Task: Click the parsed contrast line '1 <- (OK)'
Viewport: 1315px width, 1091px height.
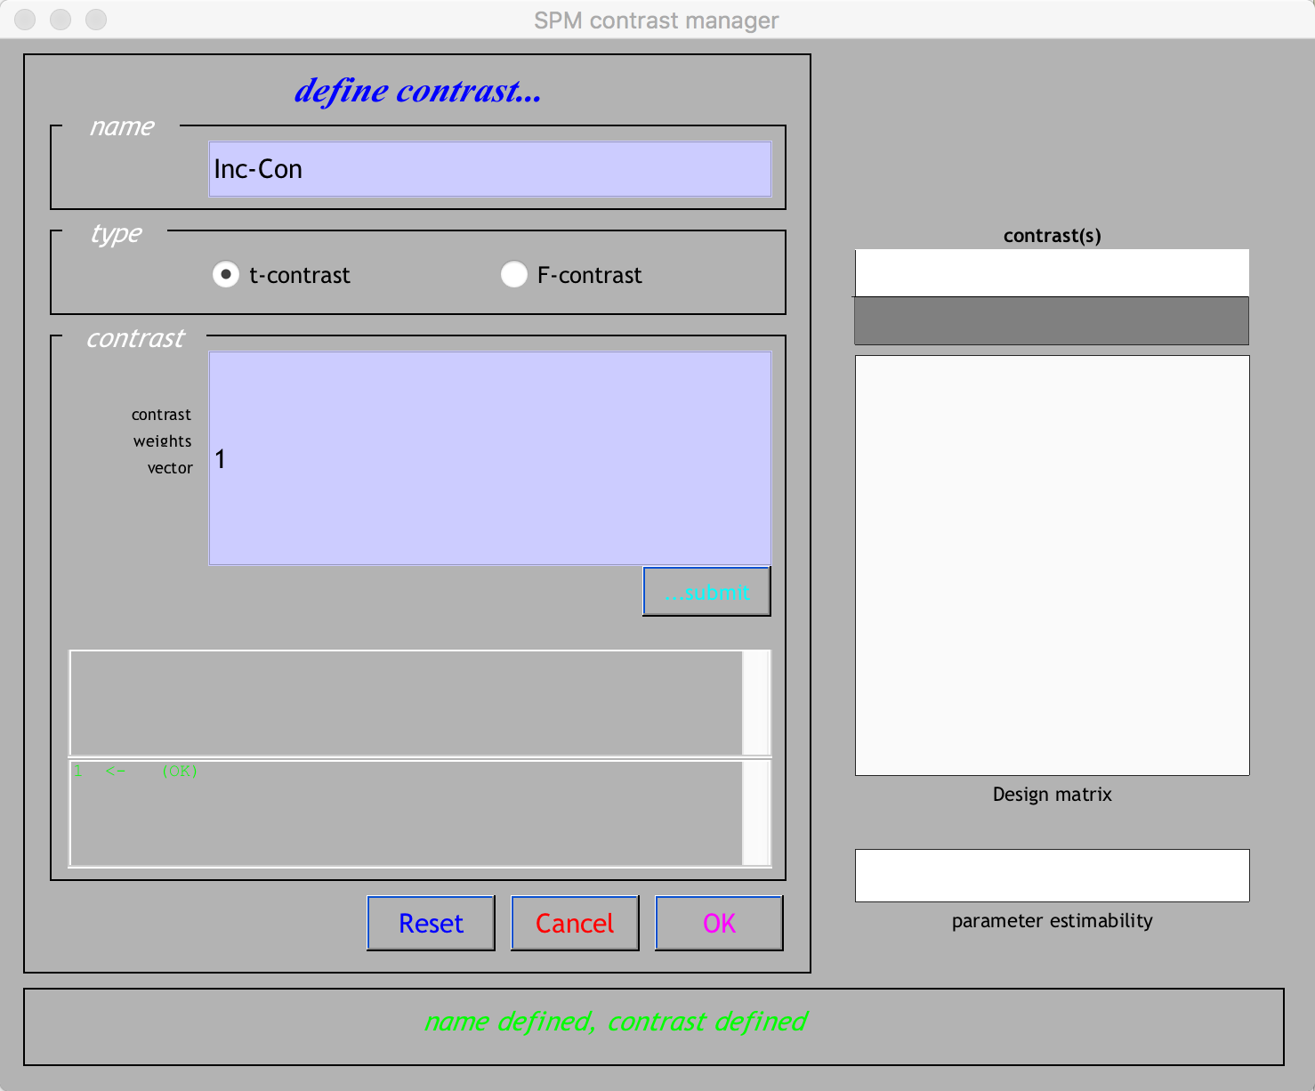Action: pos(135,771)
